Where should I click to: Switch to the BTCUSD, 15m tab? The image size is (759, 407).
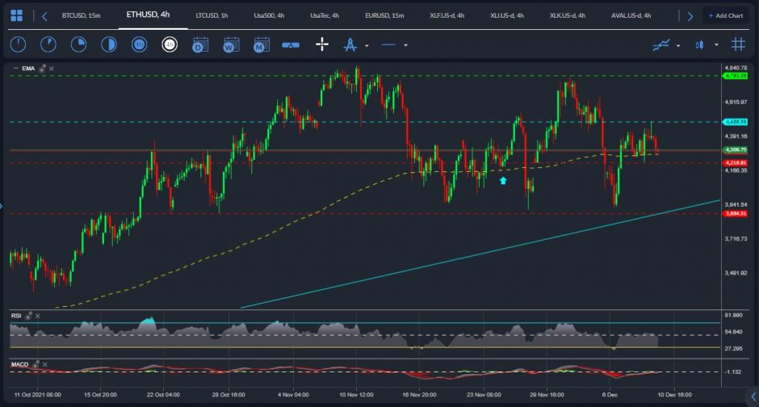pos(81,15)
